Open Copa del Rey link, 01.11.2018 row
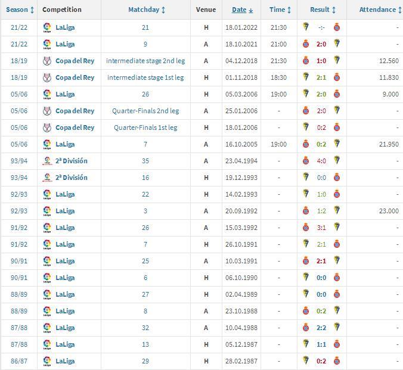The height and width of the screenshot is (370, 403). pos(75,77)
